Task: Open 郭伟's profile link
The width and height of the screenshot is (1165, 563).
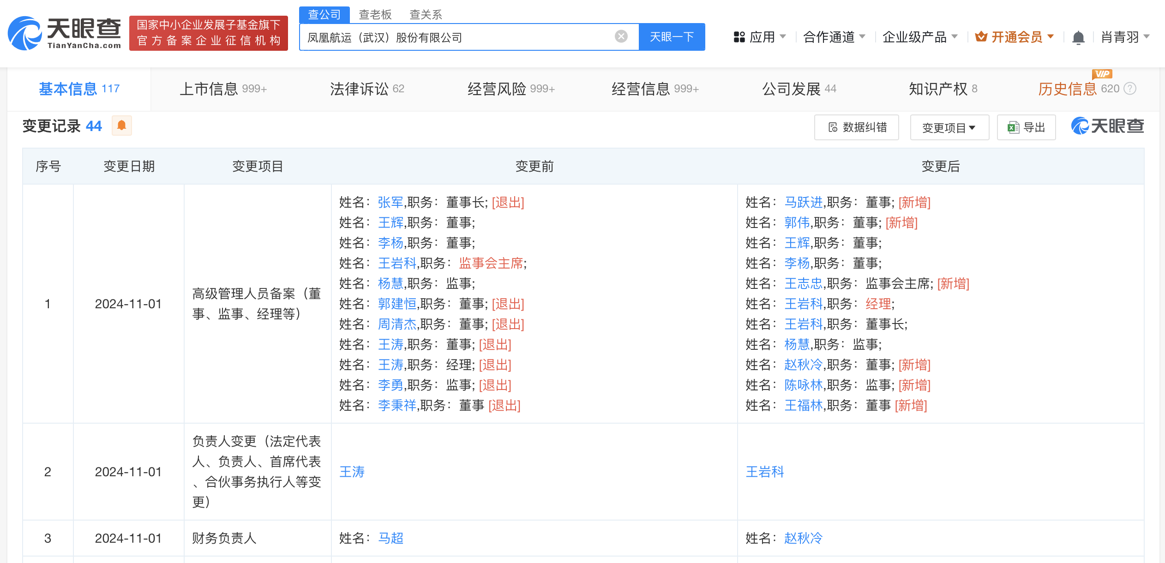Action: pos(797,222)
